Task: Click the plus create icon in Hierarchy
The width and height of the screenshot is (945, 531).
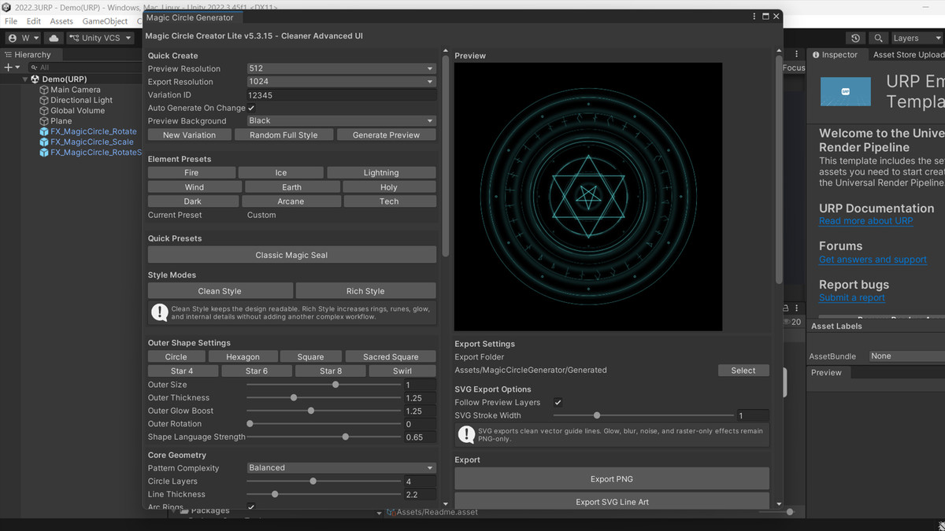Action: [8, 68]
